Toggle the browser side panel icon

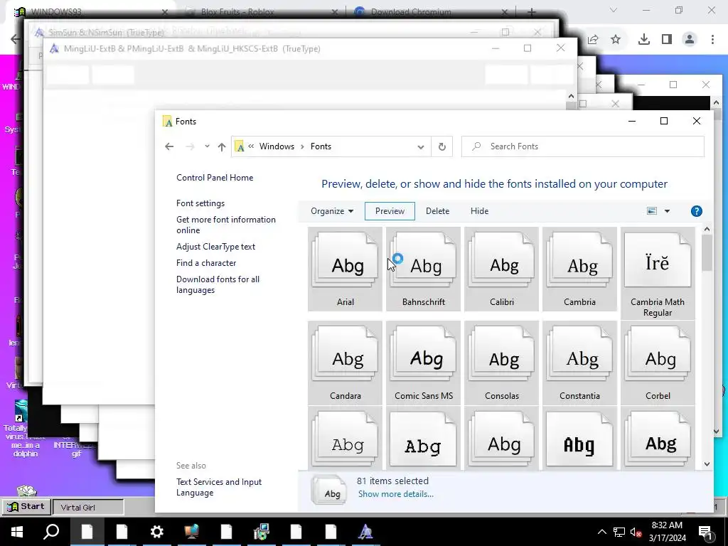pos(667,40)
